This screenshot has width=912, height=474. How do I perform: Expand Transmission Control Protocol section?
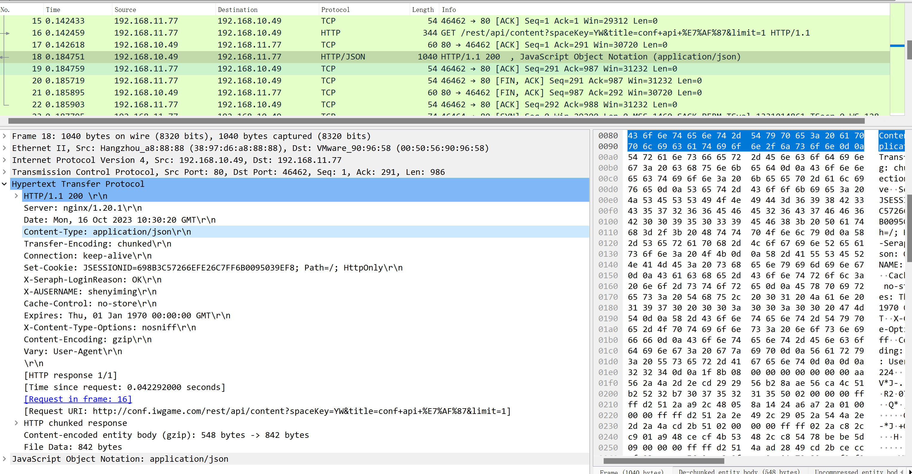[4, 172]
